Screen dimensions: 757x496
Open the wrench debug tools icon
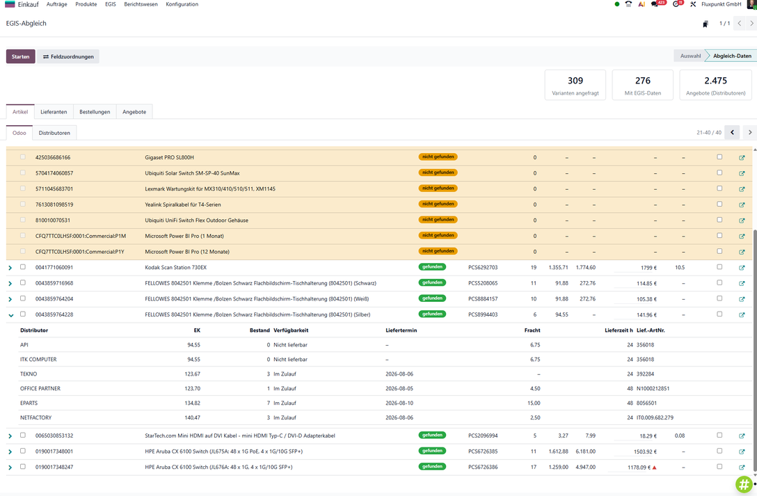click(x=693, y=4)
